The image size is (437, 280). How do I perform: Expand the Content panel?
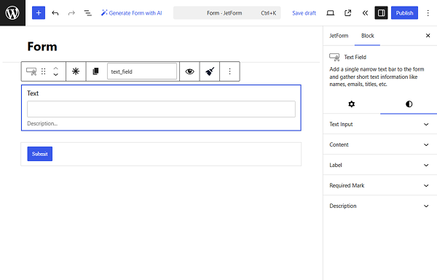point(380,144)
